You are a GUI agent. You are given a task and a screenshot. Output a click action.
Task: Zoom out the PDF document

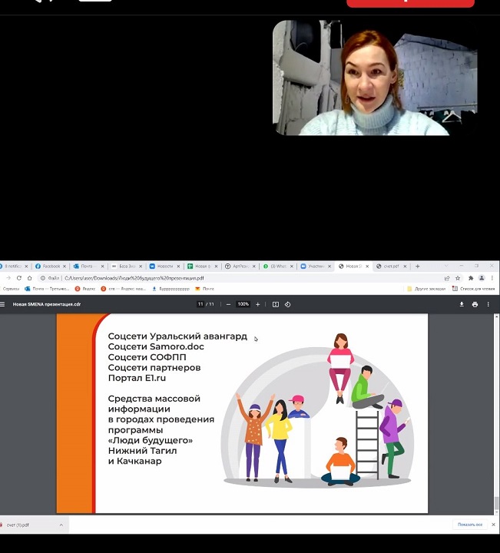pos(228,304)
